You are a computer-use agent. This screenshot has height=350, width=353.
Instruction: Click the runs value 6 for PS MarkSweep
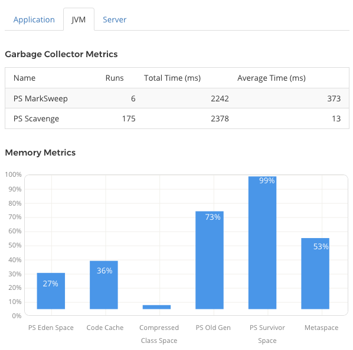[133, 98]
